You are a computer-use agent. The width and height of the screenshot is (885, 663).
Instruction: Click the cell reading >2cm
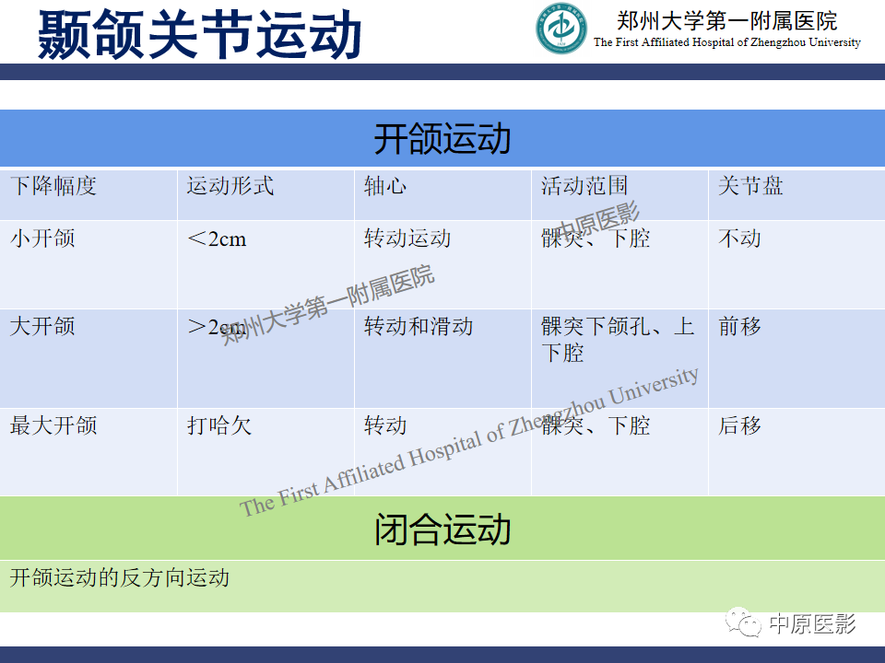[217, 327]
